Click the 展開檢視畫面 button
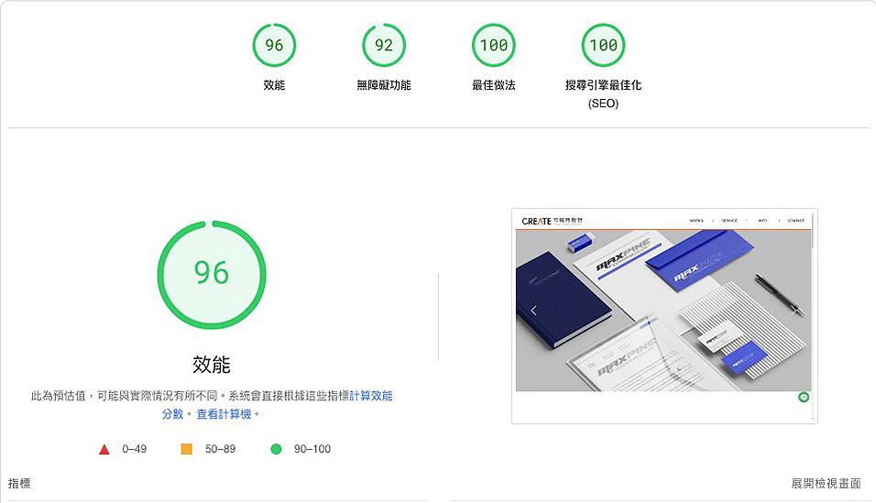This screenshot has height=503, width=876. click(x=826, y=484)
